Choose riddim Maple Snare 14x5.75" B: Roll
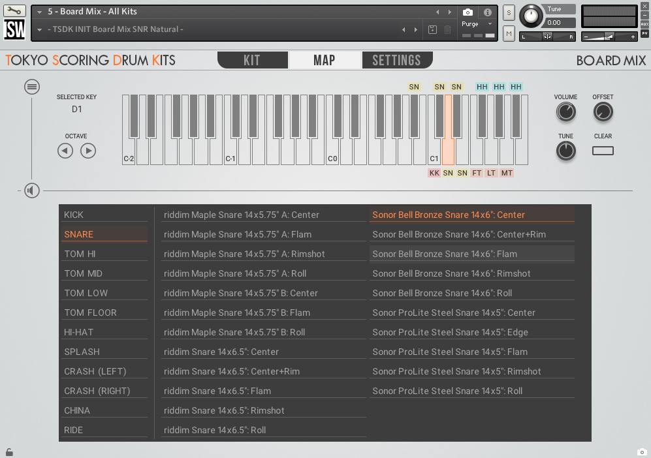Screen dimensions: 651x458 264,332
